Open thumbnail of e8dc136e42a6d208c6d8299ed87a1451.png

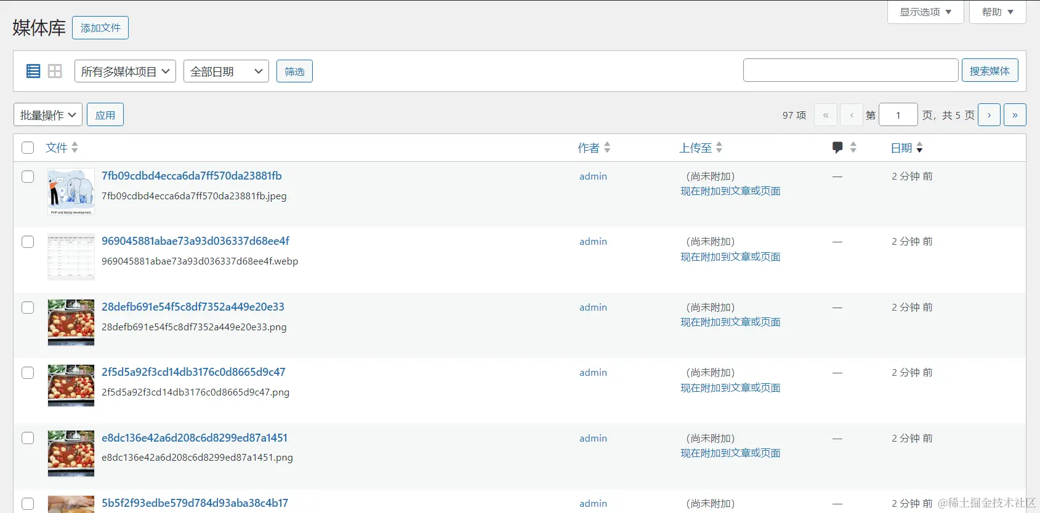click(71, 454)
